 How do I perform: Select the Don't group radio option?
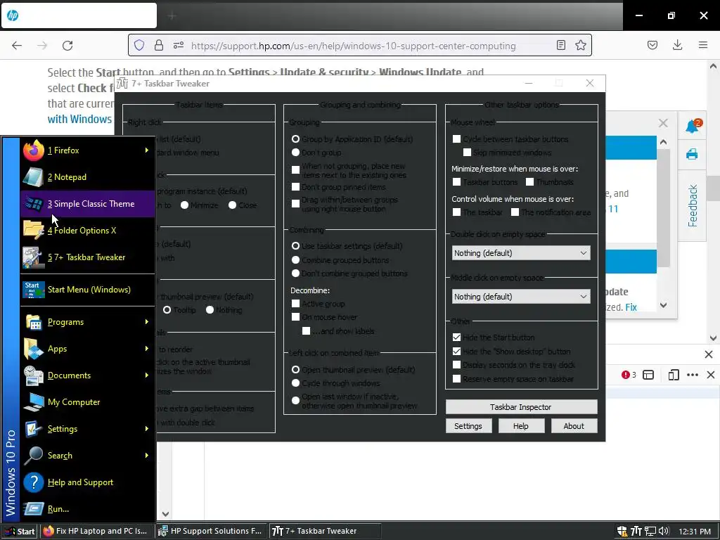[296, 153]
